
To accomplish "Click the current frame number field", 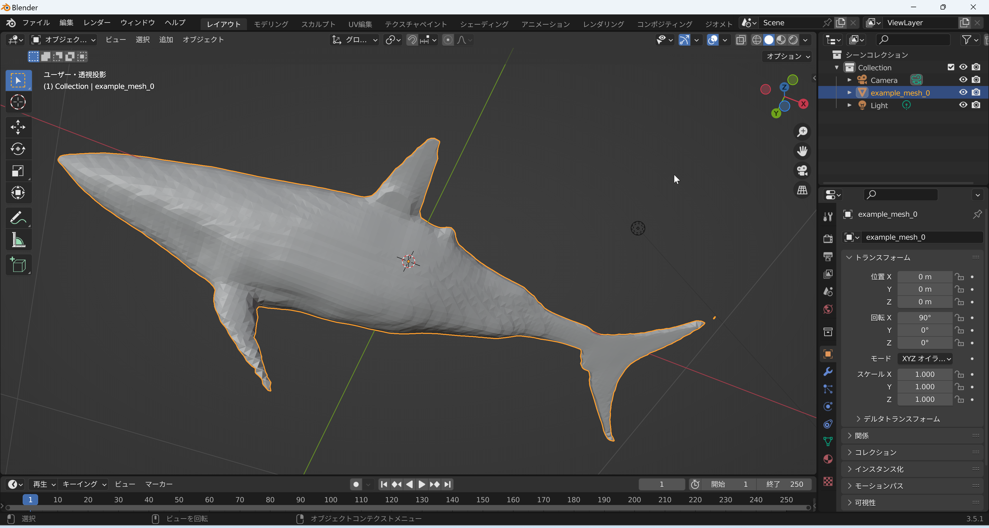I will (x=661, y=484).
